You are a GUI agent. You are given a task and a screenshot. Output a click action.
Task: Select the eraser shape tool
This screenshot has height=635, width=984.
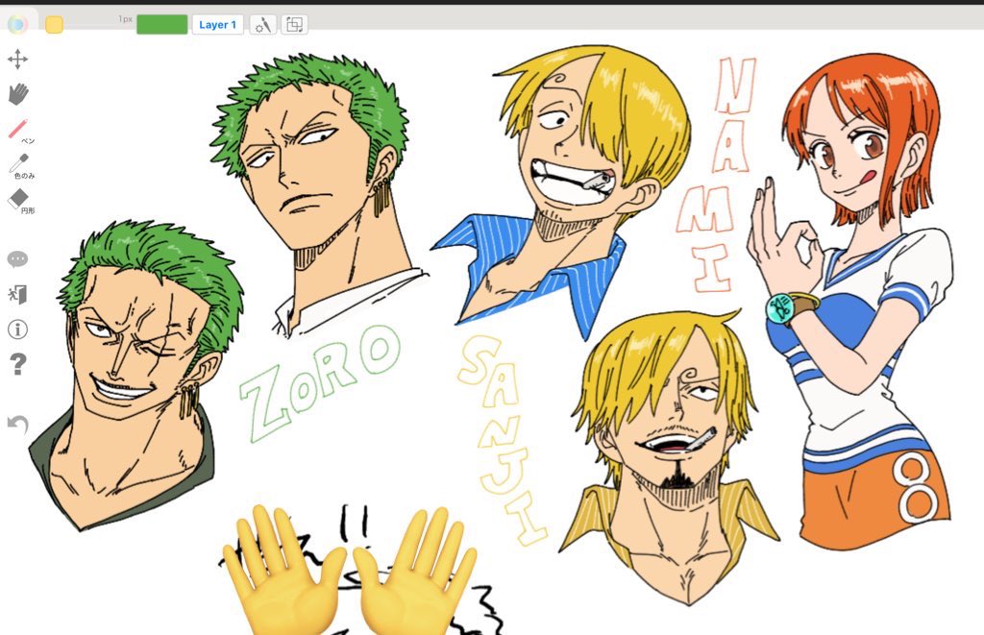point(20,201)
